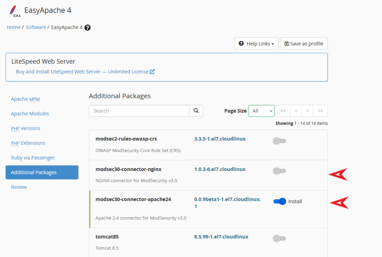Click external link icon beside Unlimited License
The image size is (382, 257).
click(152, 72)
